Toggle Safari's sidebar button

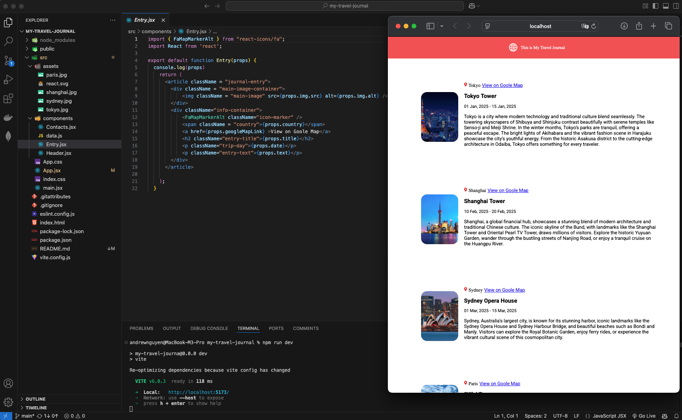pyautogui.click(x=430, y=26)
